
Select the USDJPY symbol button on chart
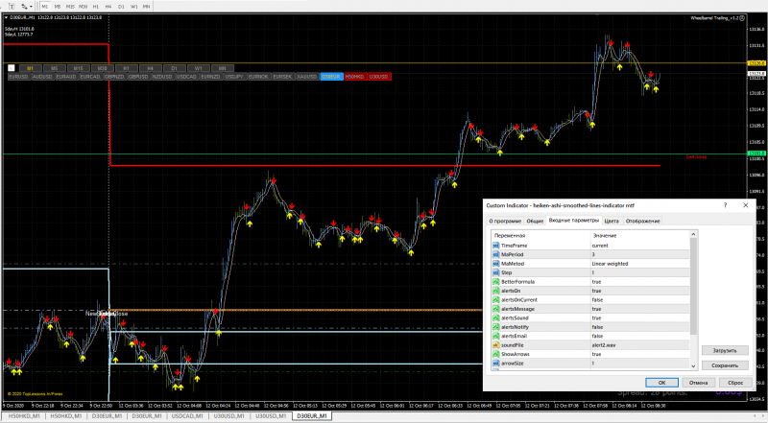(235, 77)
